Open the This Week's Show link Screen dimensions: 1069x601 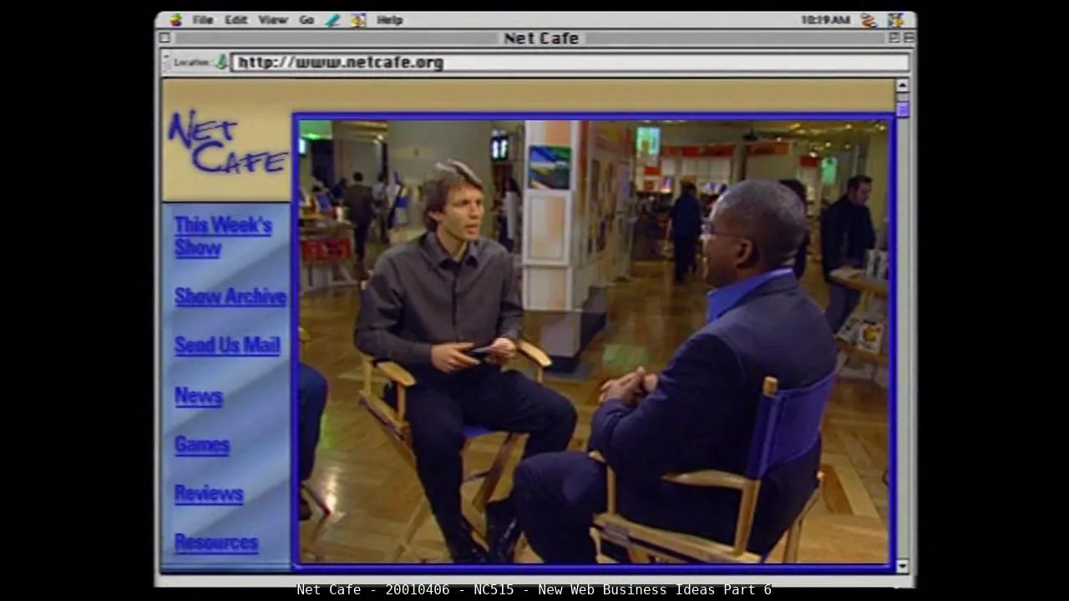(223, 236)
